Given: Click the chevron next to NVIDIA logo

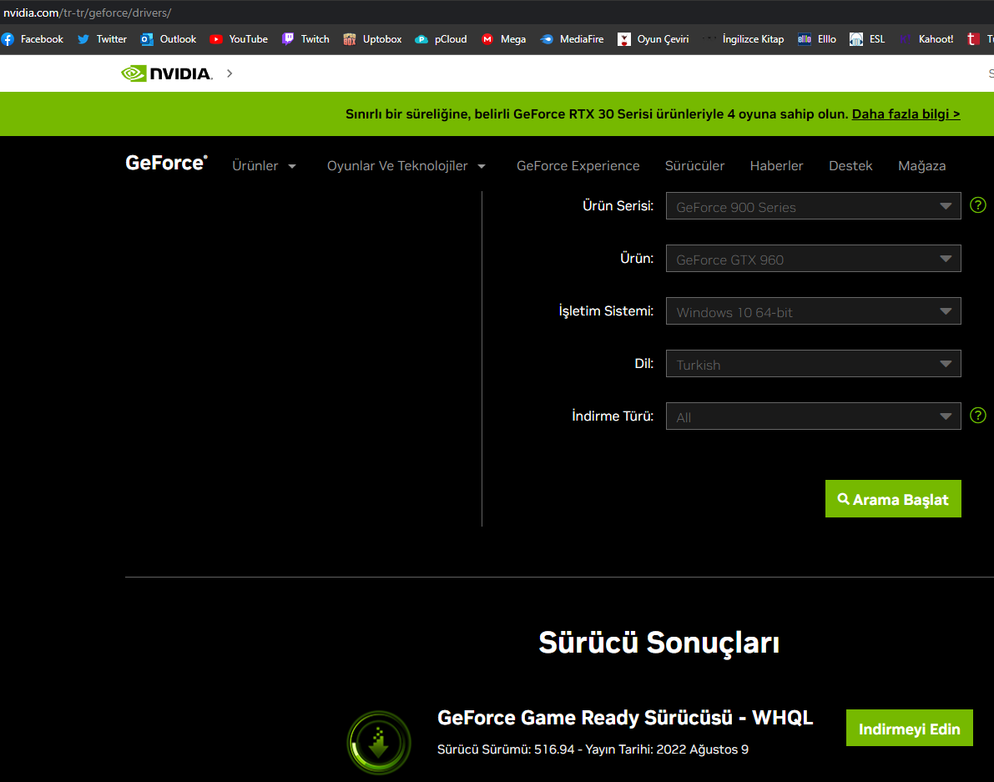Looking at the screenshot, I should 230,73.
